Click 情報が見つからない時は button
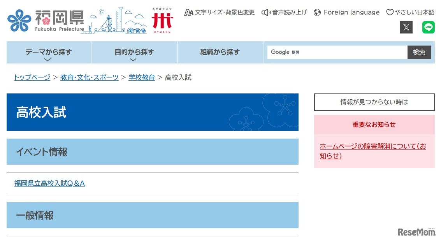Screen dimensions: 441x241 tap(374, 102)
